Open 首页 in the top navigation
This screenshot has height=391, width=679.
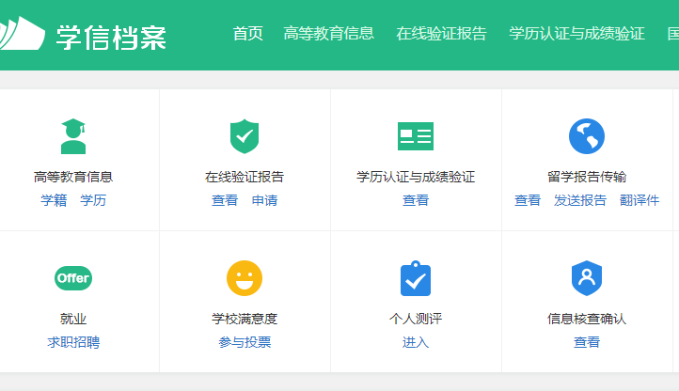point(247,33)
